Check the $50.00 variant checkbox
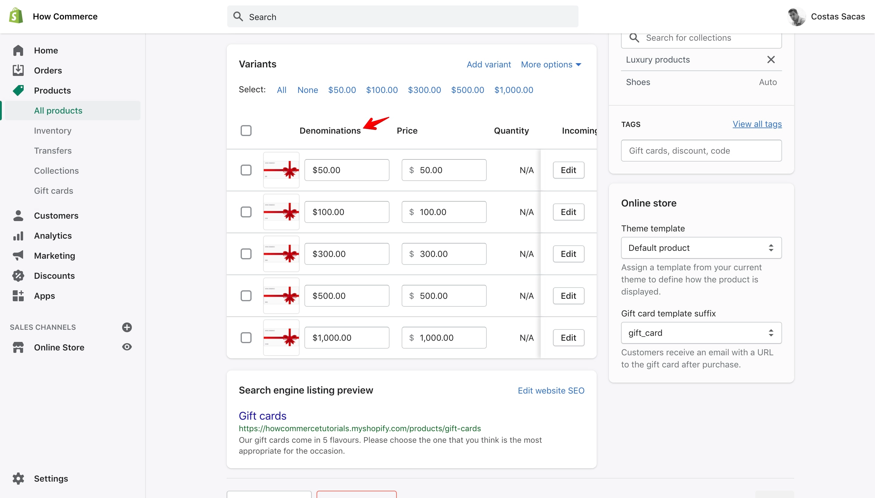Screen dimensions: 875x498 pos(246,170)
